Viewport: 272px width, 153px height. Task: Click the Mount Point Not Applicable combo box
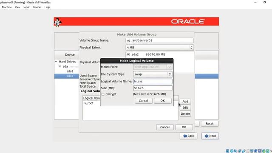click(x=153, y=67)
